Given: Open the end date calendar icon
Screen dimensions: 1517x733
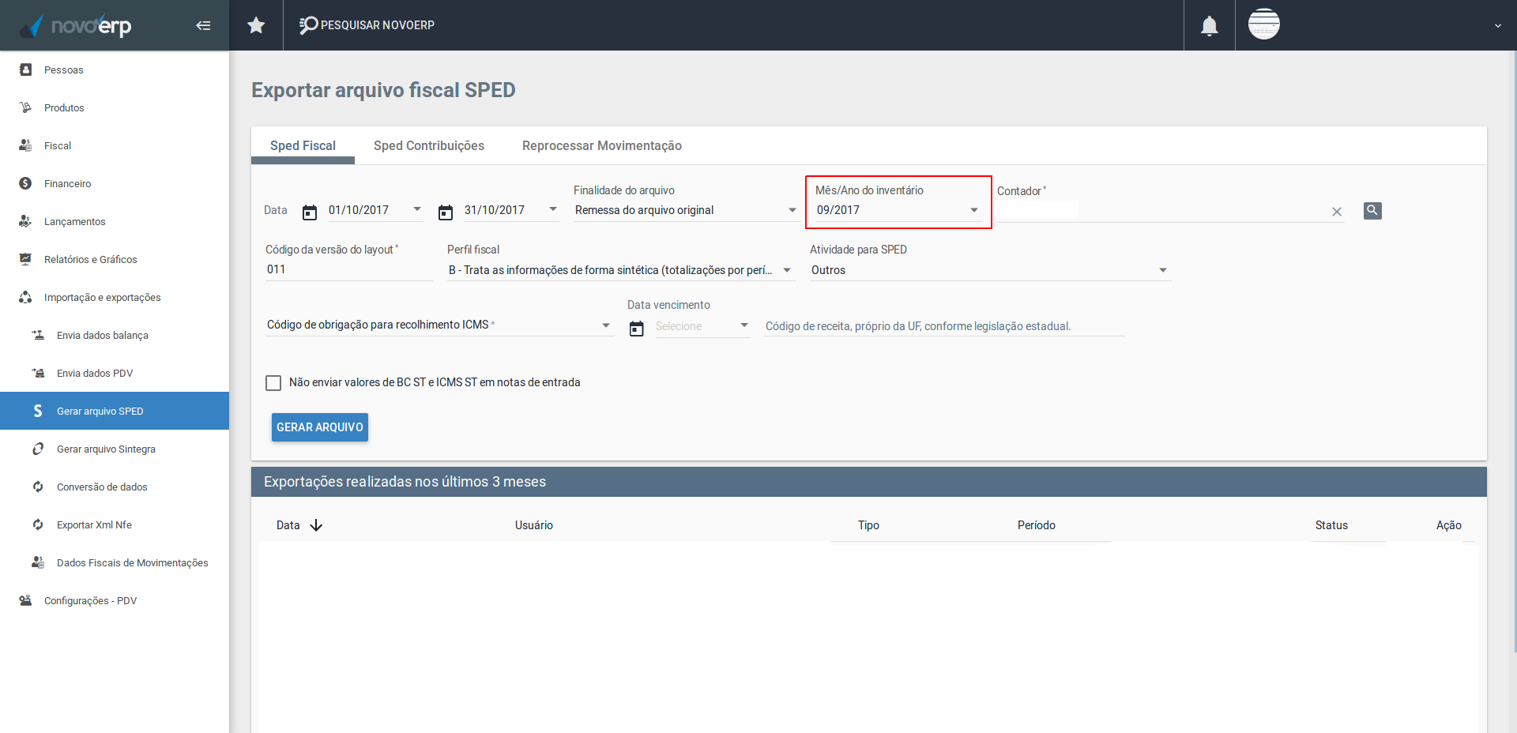Looking at the screenshot, I should click(x=446, y=212).
